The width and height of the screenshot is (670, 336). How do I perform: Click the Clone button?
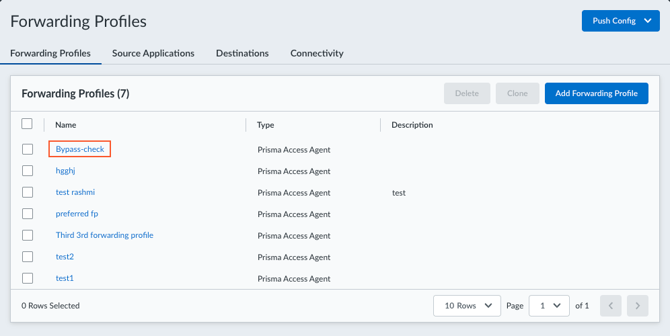(x=517, y=93)
